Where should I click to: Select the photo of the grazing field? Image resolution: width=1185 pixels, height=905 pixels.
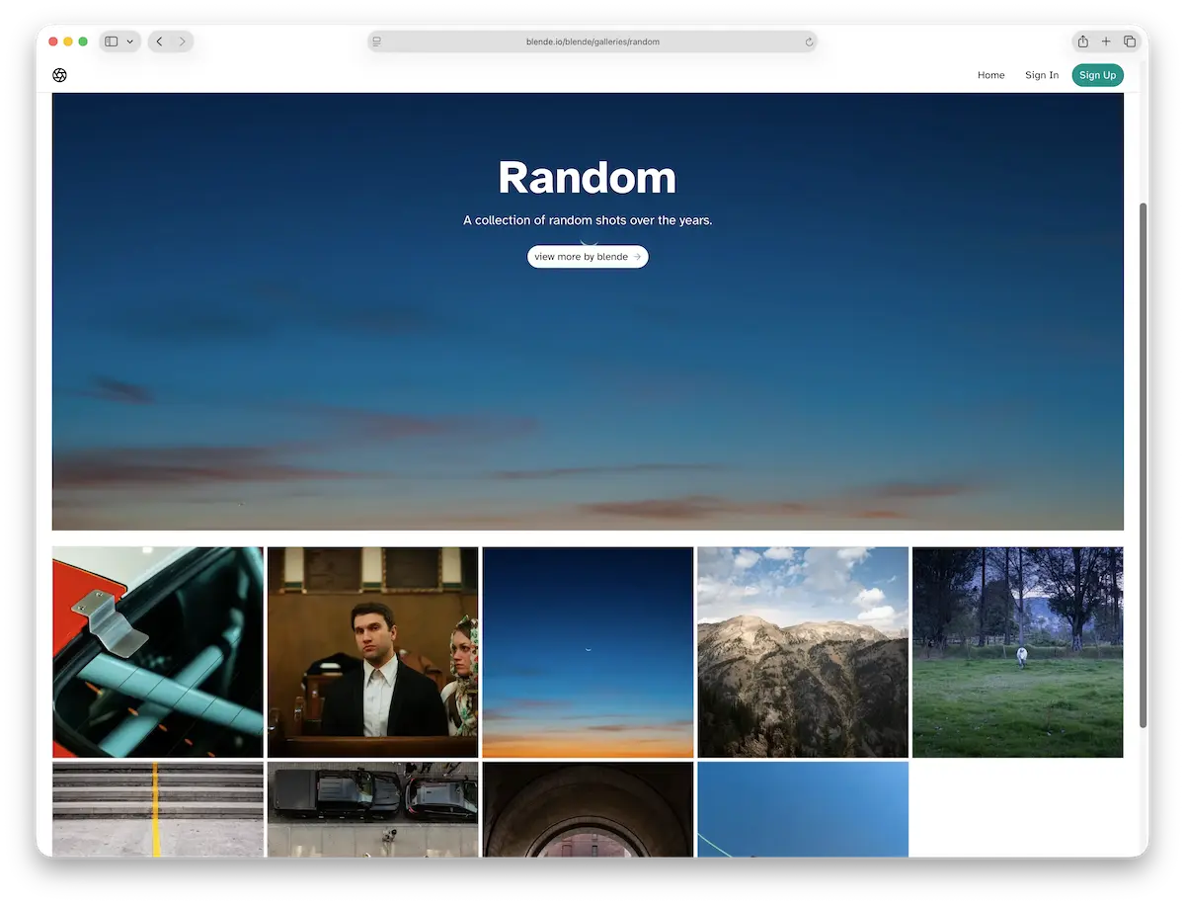click(1017, 652)
